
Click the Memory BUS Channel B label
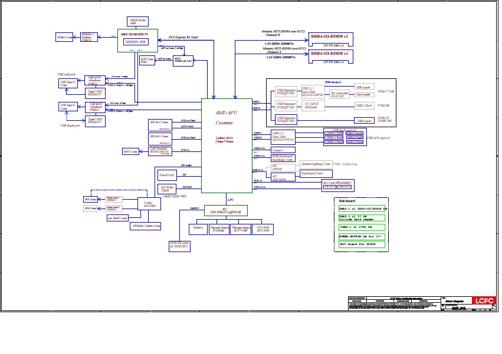(x=283, y=33)
